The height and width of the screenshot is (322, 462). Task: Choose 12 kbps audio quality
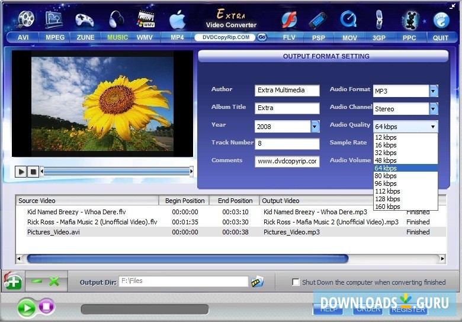pyautogui.click(x=405, y=137)
